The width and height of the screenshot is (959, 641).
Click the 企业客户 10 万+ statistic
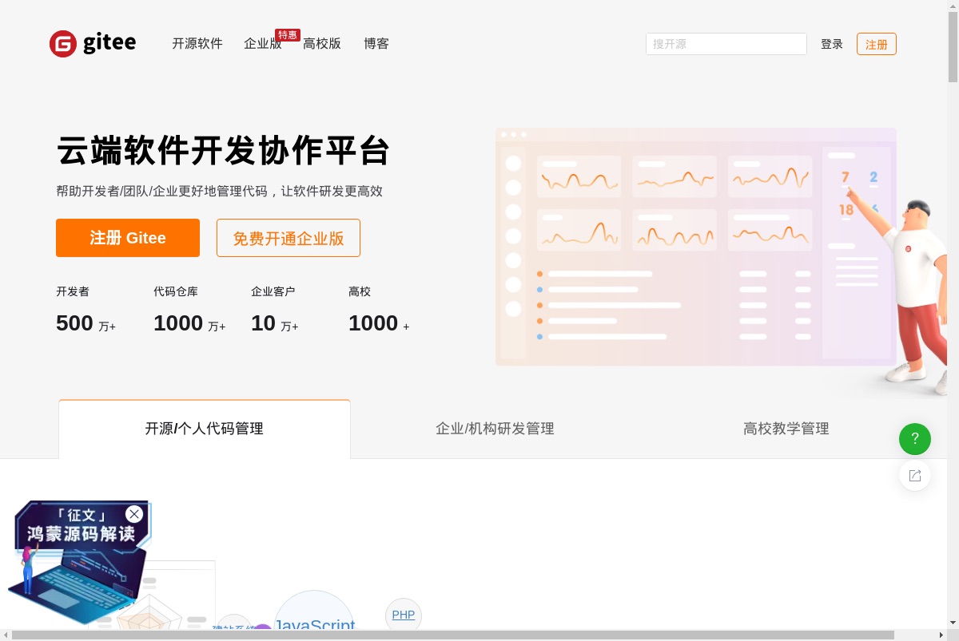click(275, 311)
